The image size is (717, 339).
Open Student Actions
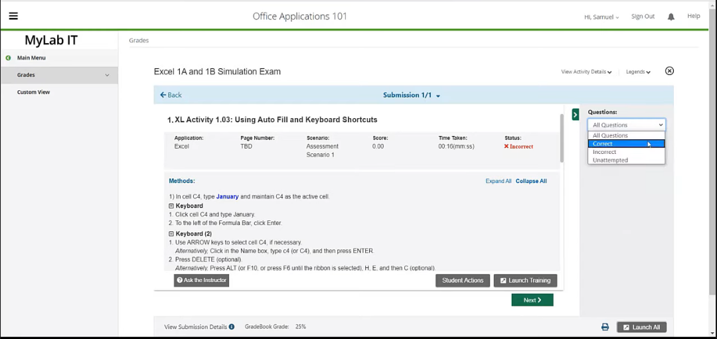click(463, 281)
